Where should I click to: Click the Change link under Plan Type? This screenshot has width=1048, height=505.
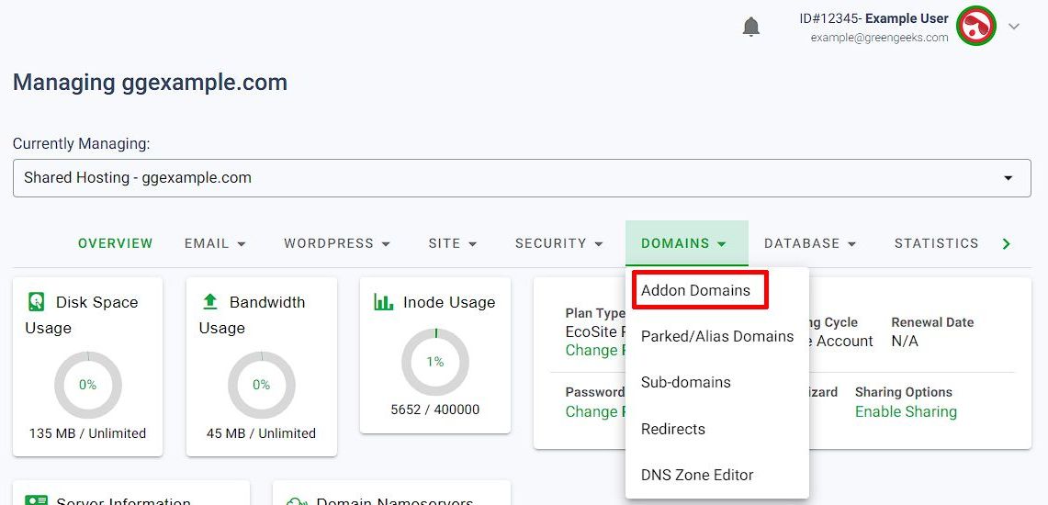tap(594, 350)
